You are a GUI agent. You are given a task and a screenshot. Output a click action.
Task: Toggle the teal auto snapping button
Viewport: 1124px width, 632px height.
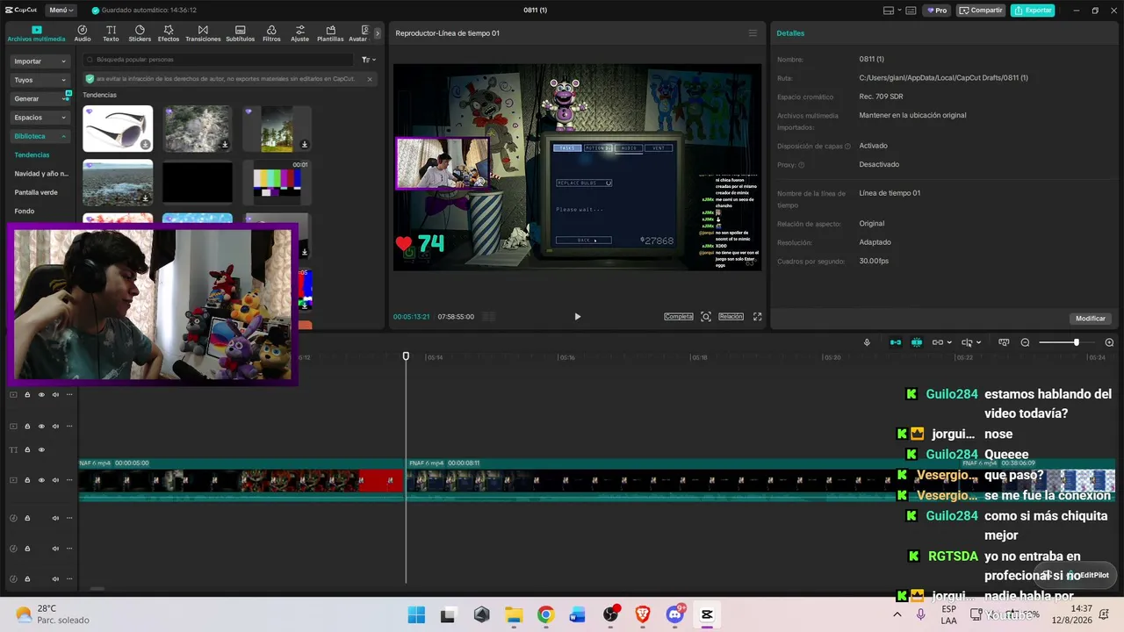(917, 342)
